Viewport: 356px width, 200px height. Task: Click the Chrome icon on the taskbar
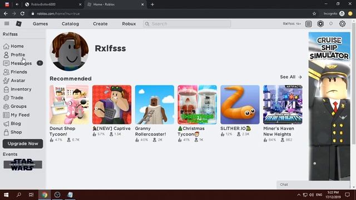coord(44,195)
